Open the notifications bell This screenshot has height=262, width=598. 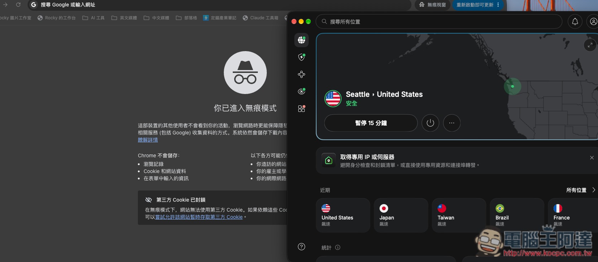[575, 22]
